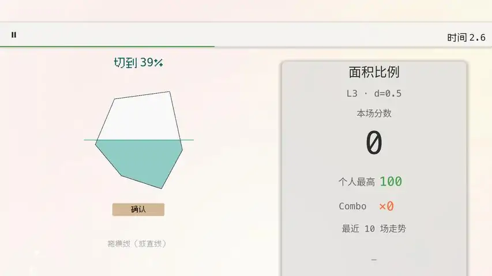The image size is (492, 276).
Task: Click the 本场分数 label
Action: 374,113
